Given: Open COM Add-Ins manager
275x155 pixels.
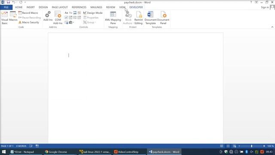Looking at the screenshot, I should (x=58, y=18).
